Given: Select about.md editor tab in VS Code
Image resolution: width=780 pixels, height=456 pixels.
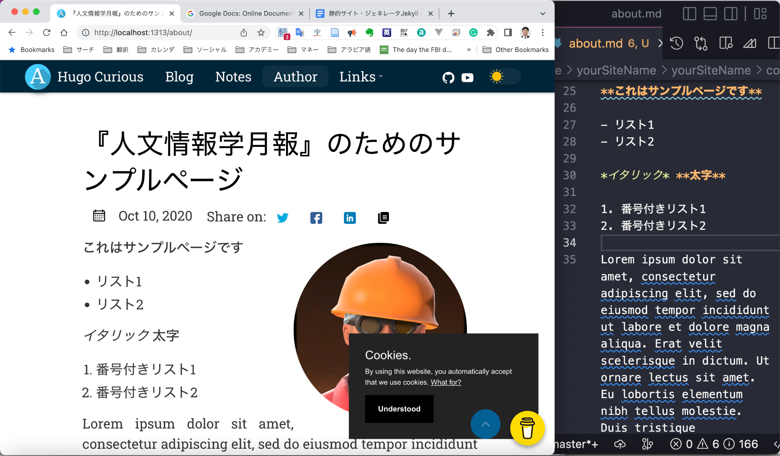Looking at the screenshot, I should pyautogui.click(x=609, y=43).
